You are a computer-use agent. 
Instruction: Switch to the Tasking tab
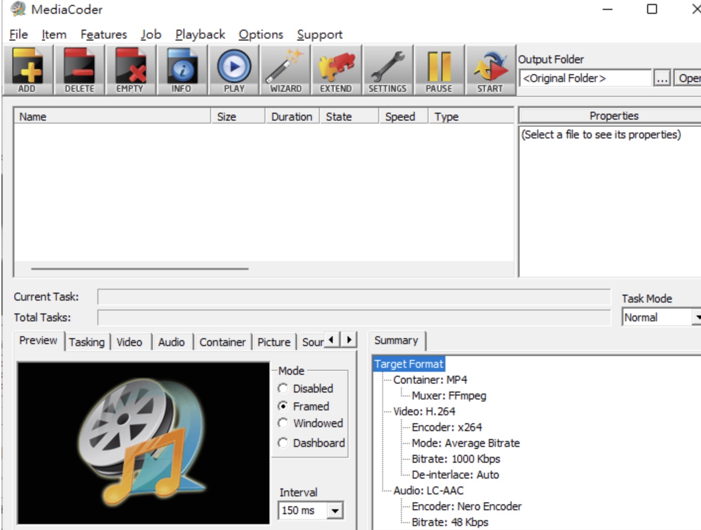point(87,342)
